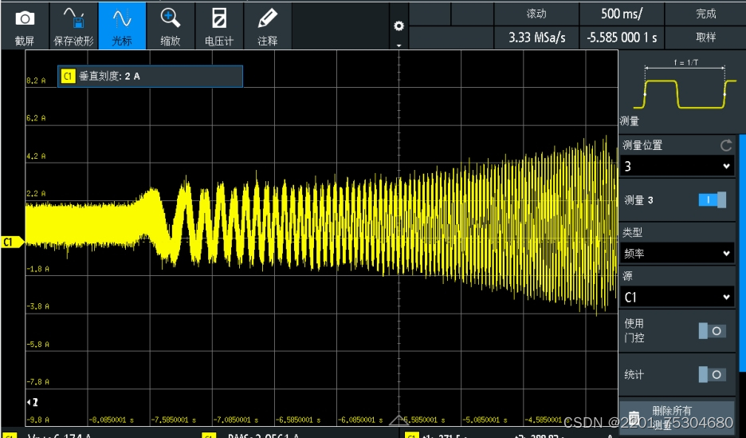The height and width of the screenshot is (438, 746).
Task: Turn on the 统计 statistics toggle
Action: (x=713, y=375)
